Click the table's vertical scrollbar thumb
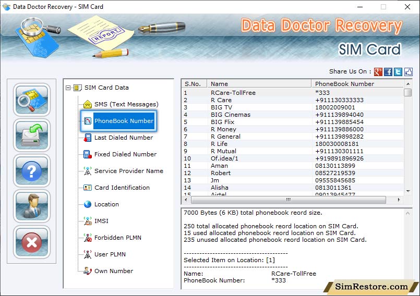420x296 pixels. tap(407, 93)
